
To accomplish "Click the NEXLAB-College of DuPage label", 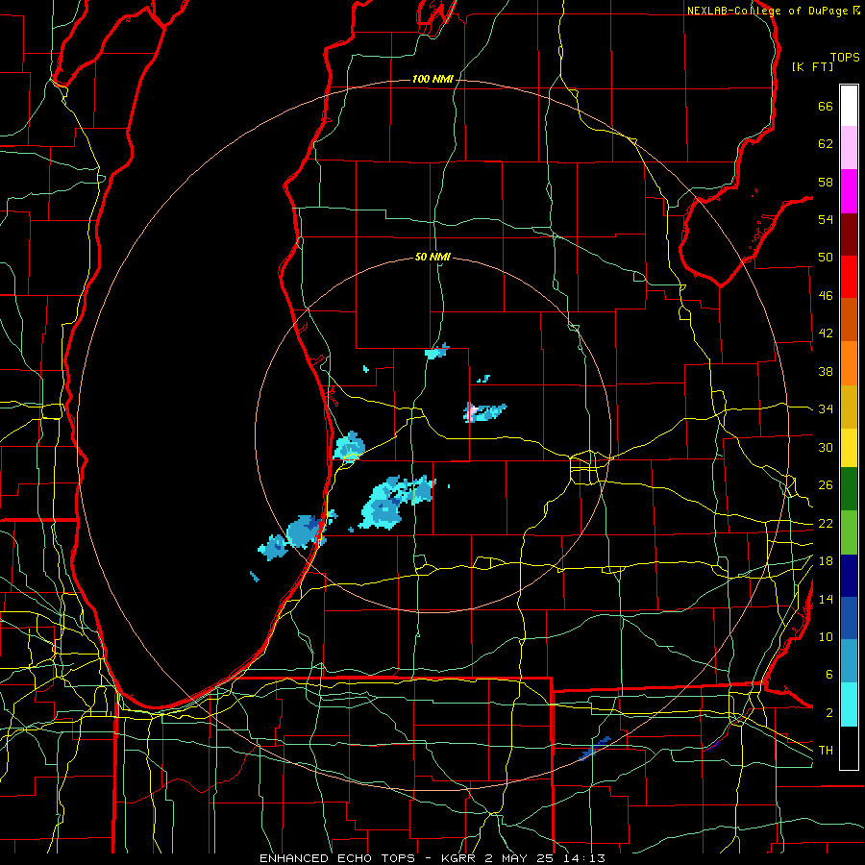I will [768, 11].
